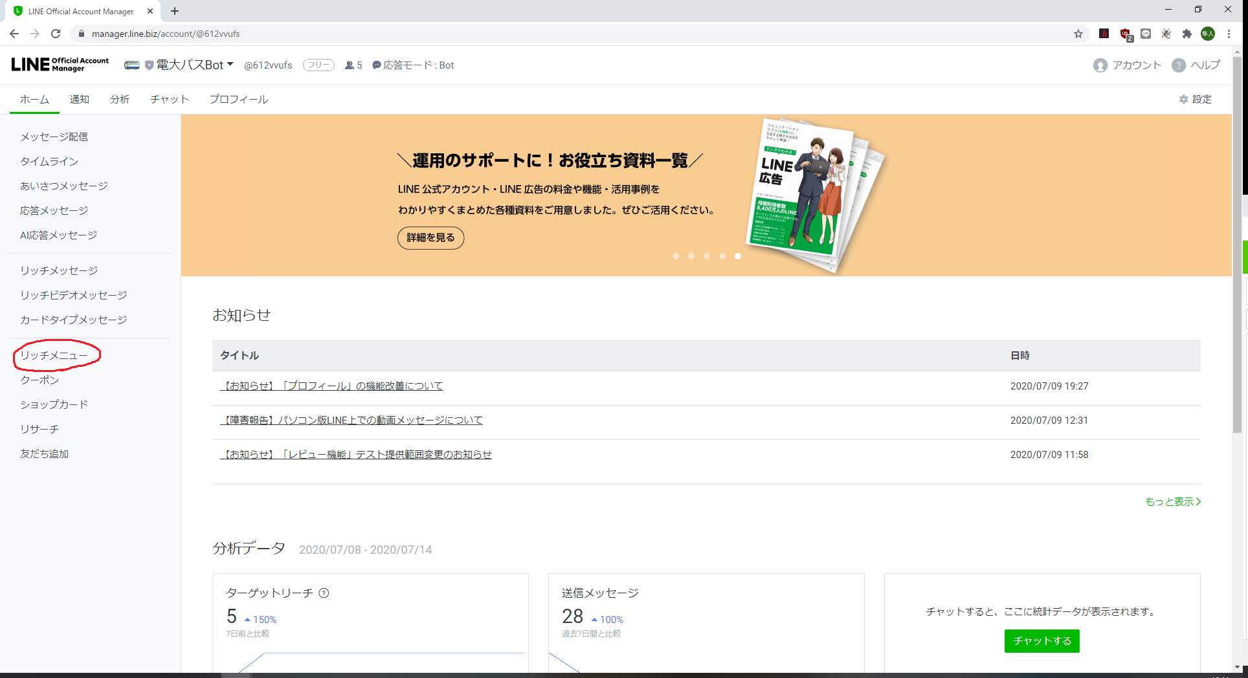Click the LINE extension icon in toolbar
Image resolution: width=1248 pixels, height=678 pixels.
point(1146,33)
